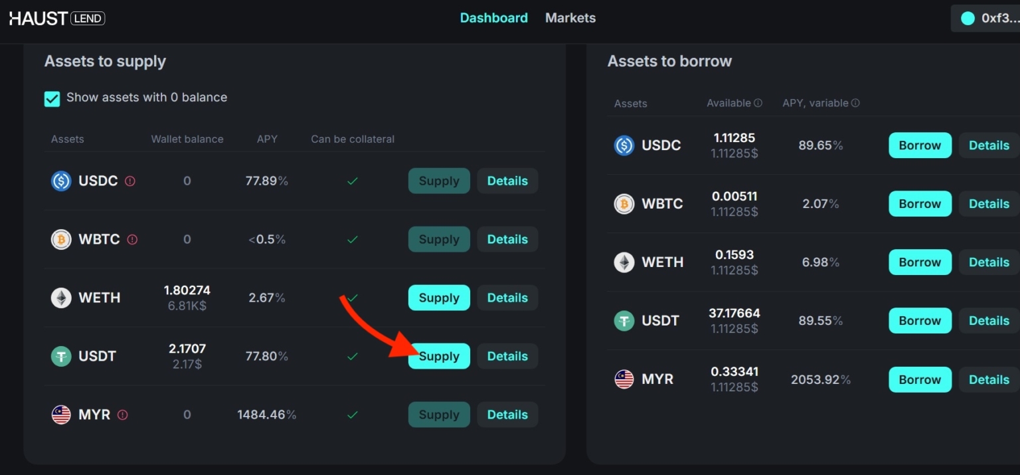Open the info tooltip beside APY variable header
The width and height of the screenshot is (1020, 475).
tap(856, 103)
